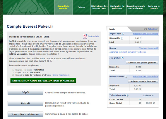
Task: Switch to the Caisse tab
Action: point(81,7)
